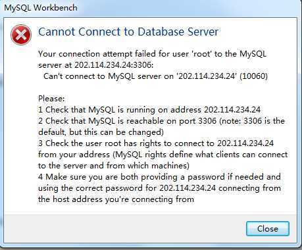Click step 4 'Make sure you are both providing'
The image size is (302, 250).
pyautogui.click(x=159, y=177)
